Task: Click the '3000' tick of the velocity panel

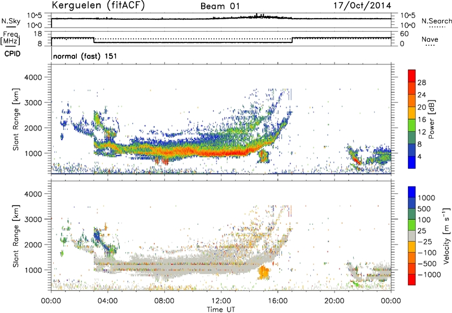Action: [x=33, y=219]
